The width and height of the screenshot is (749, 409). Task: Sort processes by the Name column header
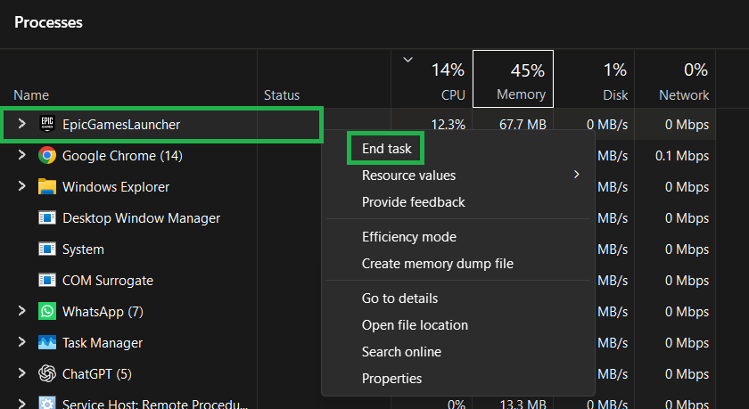coord(31,95)
